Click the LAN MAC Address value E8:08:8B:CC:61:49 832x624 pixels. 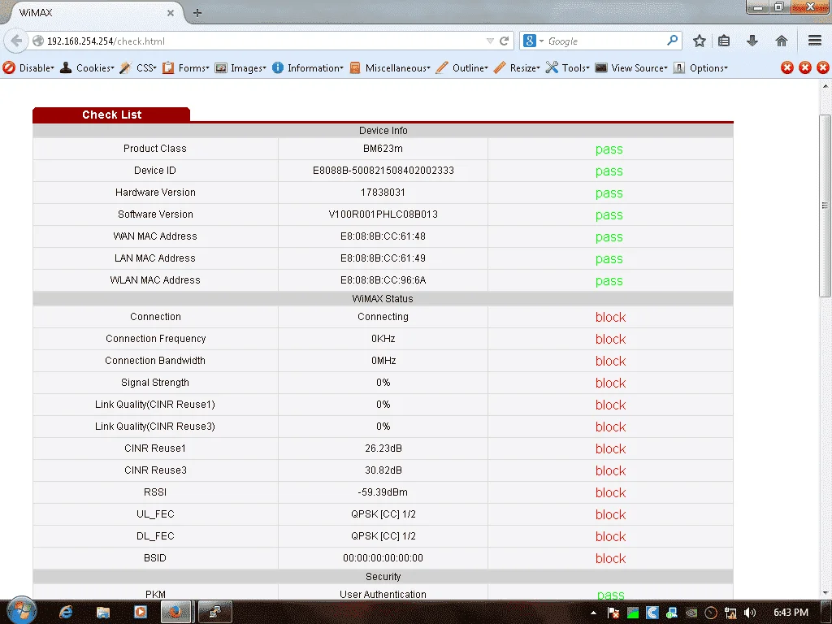click(x=383, y=258)
